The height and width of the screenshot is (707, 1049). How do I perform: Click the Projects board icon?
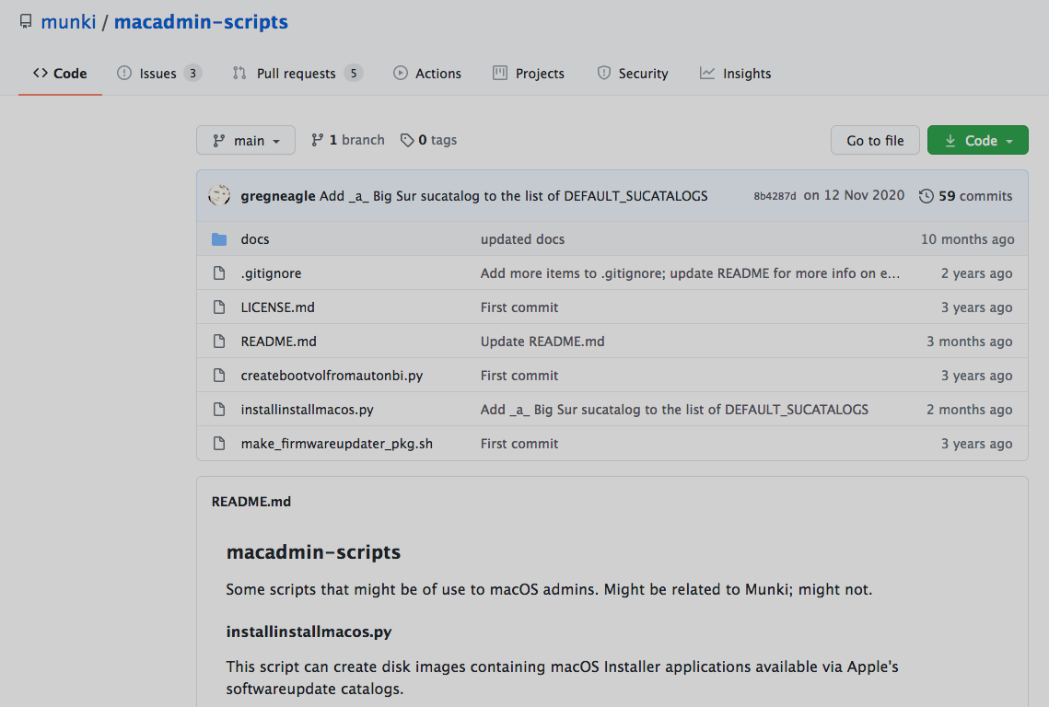point(500,73)
